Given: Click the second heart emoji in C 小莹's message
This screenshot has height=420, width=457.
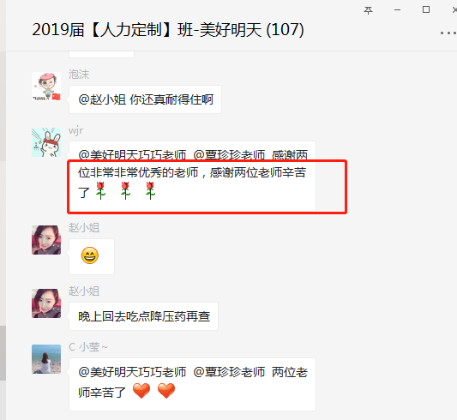Looking at the screenshot, I should (166, 391).
